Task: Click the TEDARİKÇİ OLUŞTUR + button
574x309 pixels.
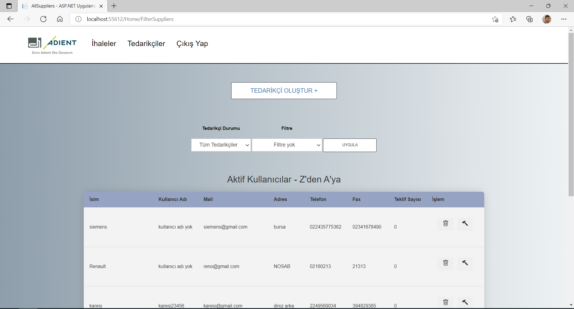Action: pos(284,90)
